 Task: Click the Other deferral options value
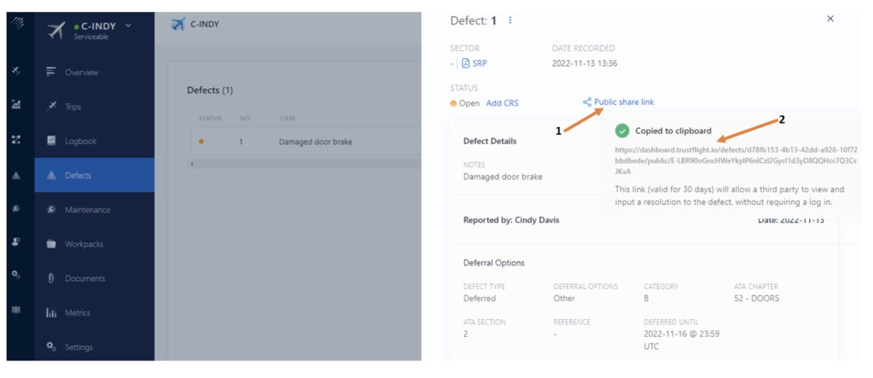tap(564, 298)
